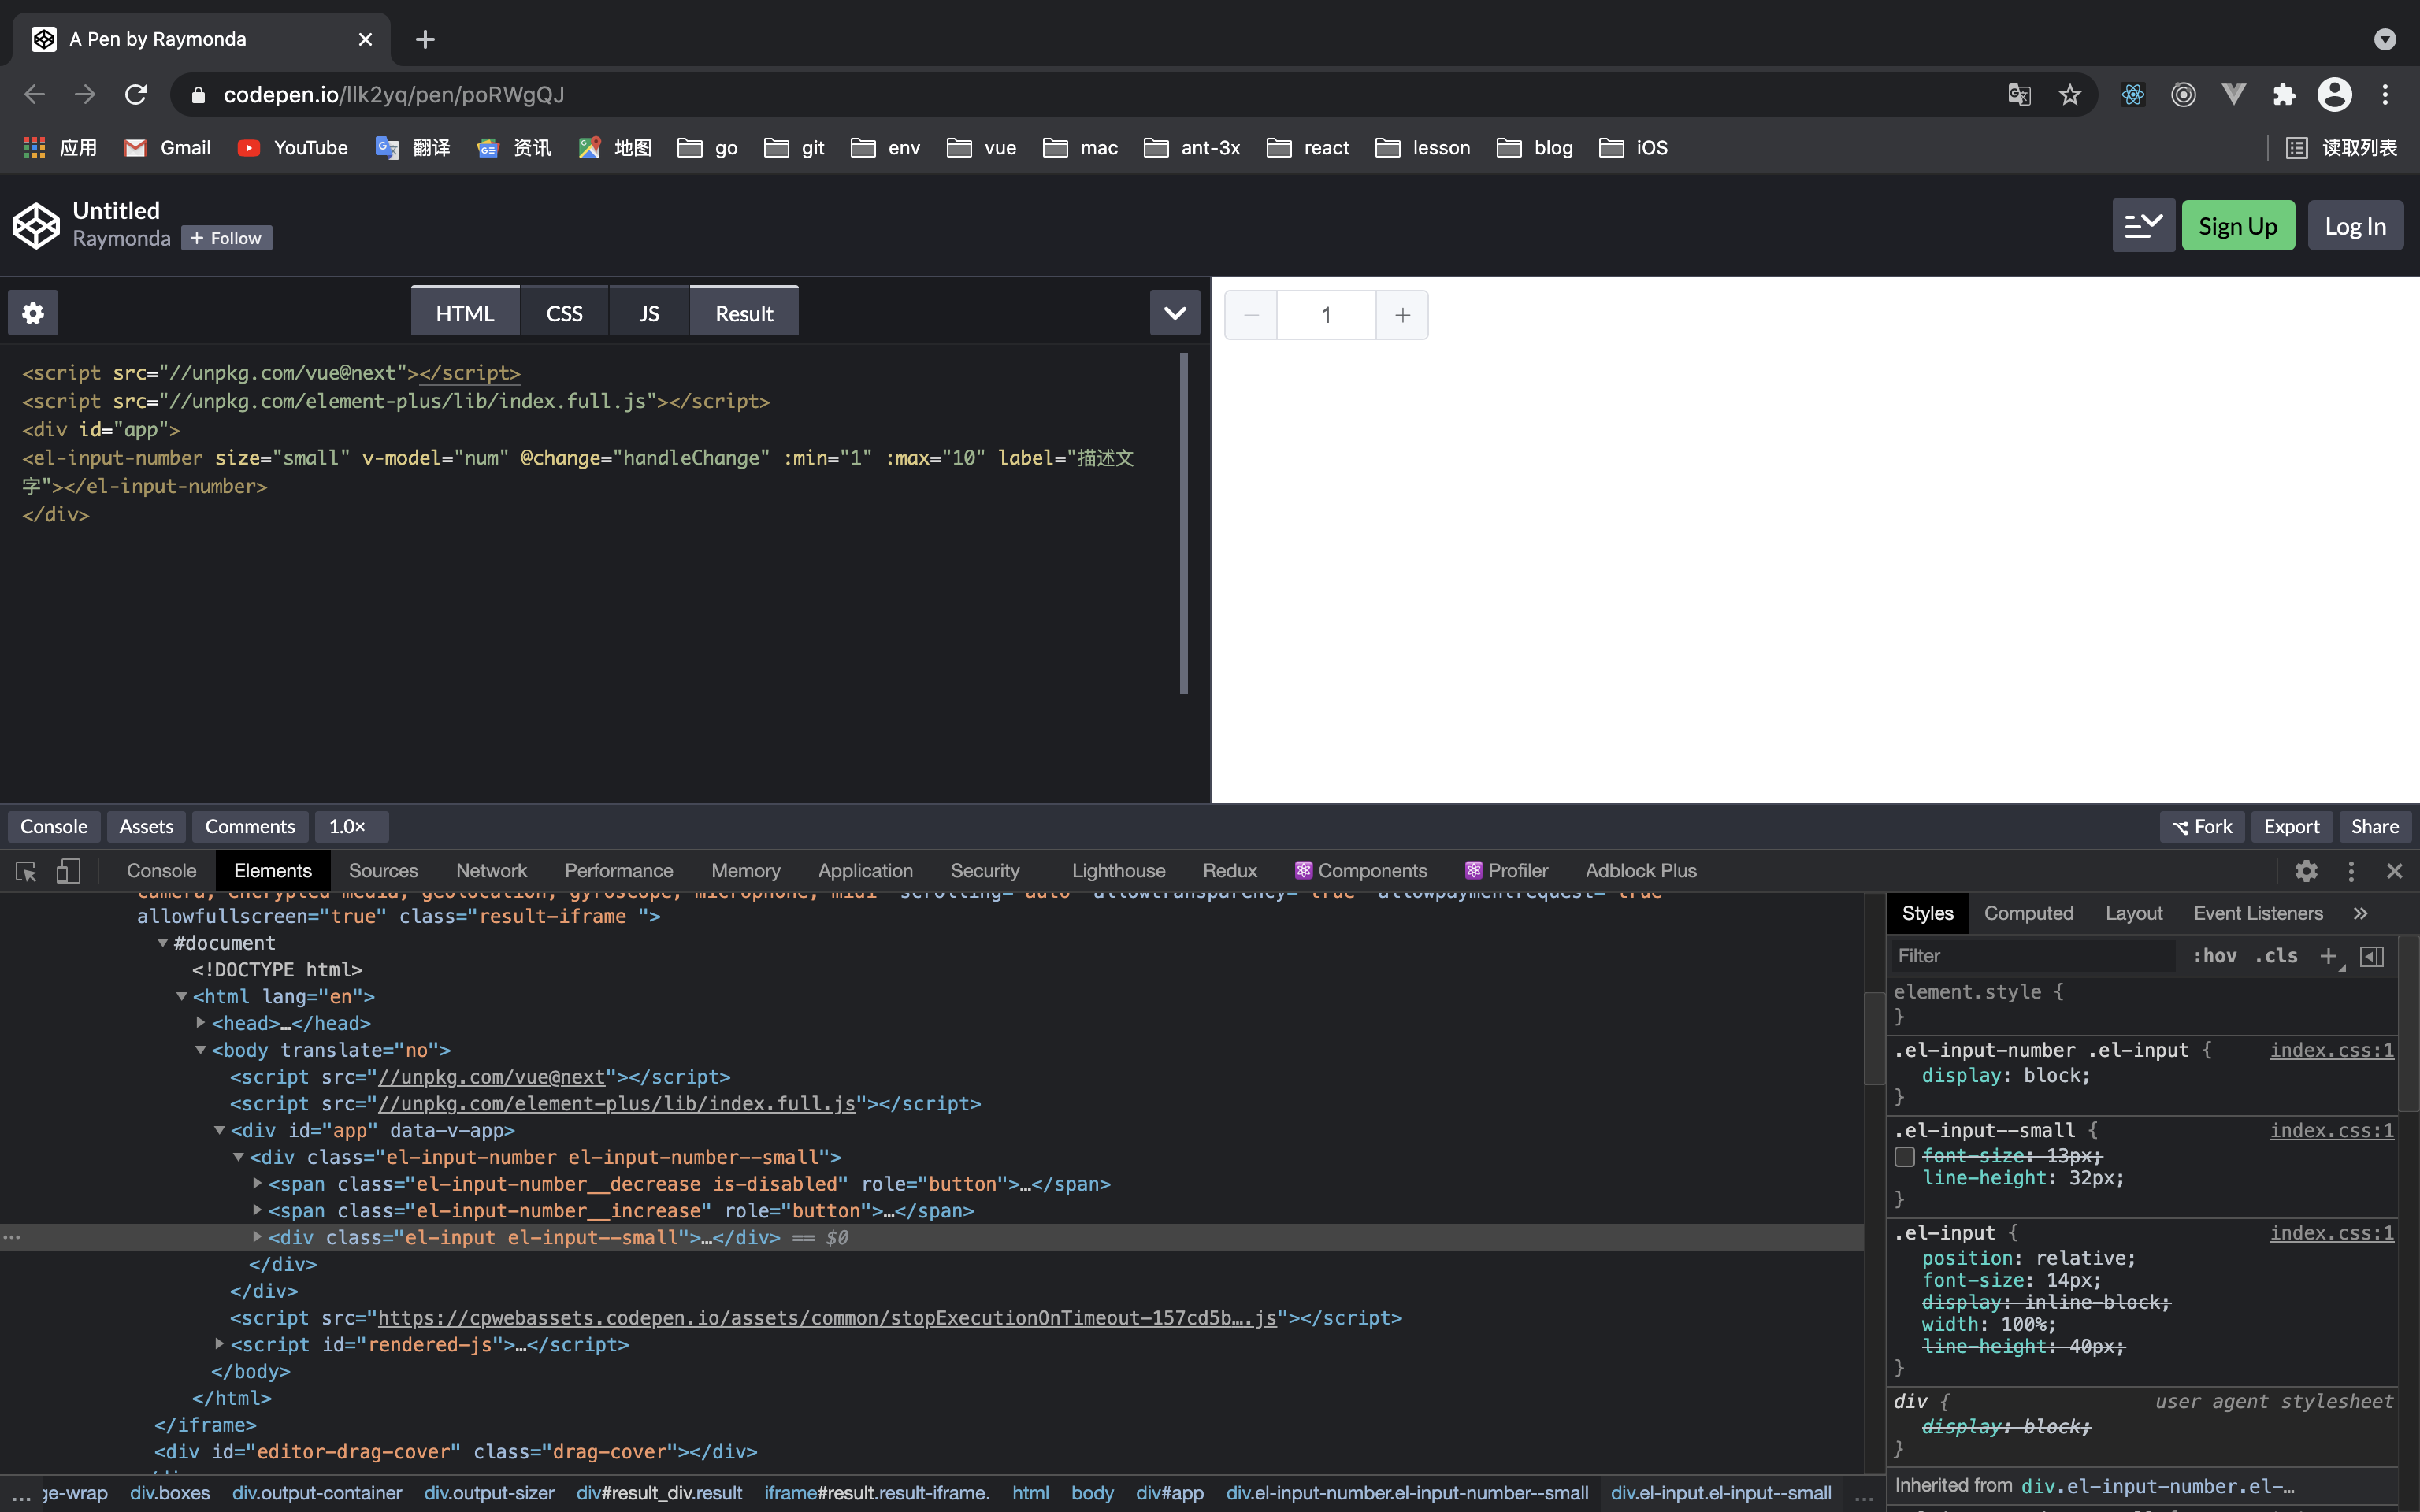Click the new style rule plus icon
The width and height of the screenshot is (2420, 1512).
coord(2328,956)
